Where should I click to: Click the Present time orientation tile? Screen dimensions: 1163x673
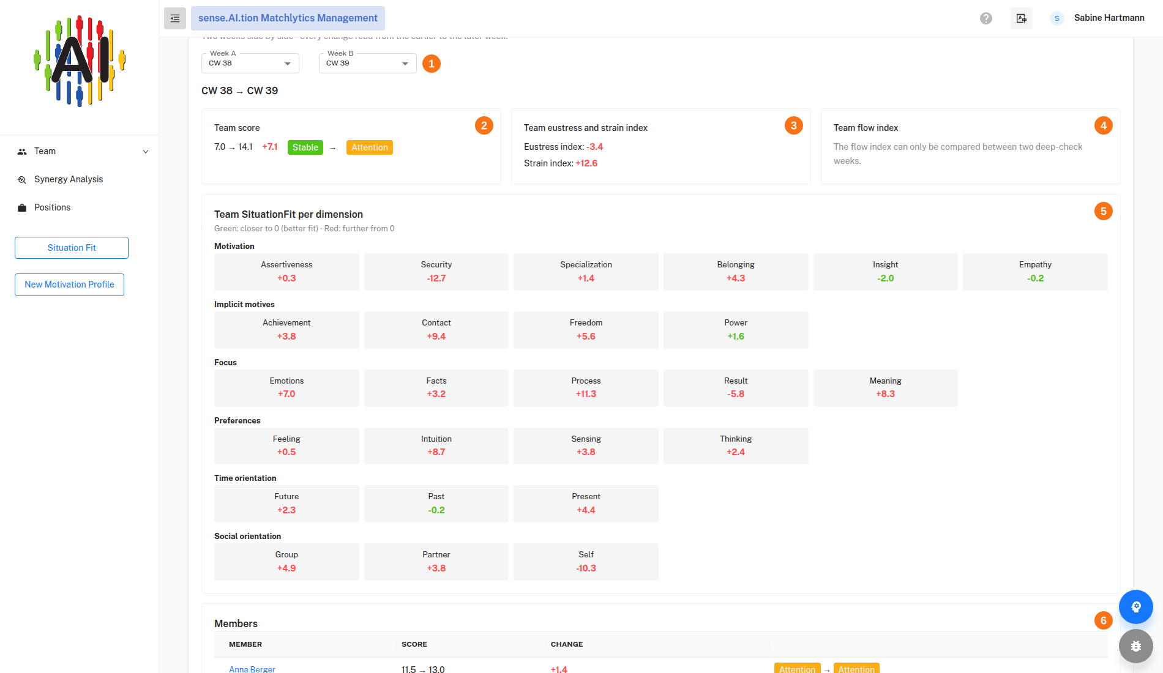pos(586,504)
